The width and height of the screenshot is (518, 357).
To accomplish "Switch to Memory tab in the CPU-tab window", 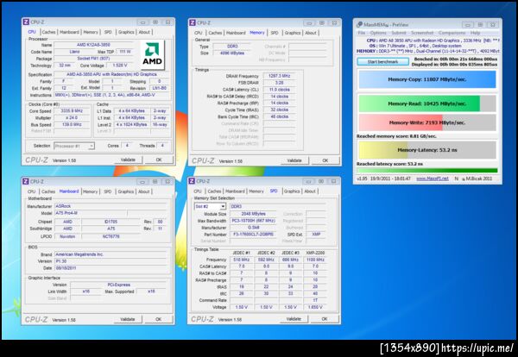I will pos(91,32).
